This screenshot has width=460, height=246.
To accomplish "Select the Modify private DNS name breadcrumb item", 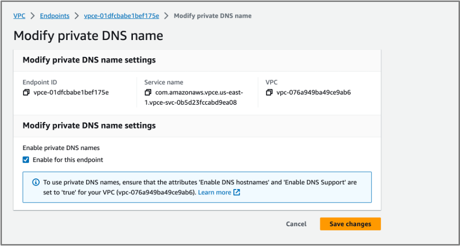I will point(213,16).
